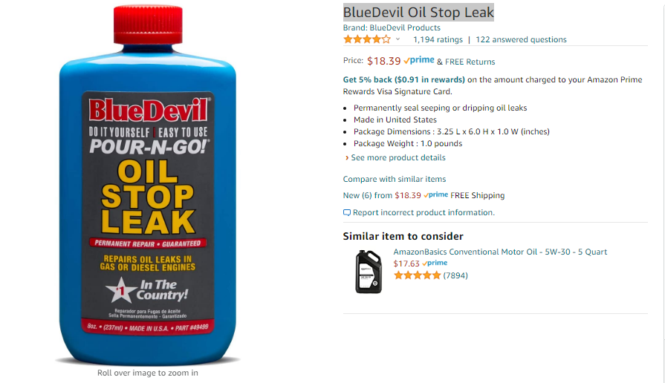The width and height of the screenshot is (665, 383).
Task: Open the Get 5% back rewards offer
Action: click(403, 79)
